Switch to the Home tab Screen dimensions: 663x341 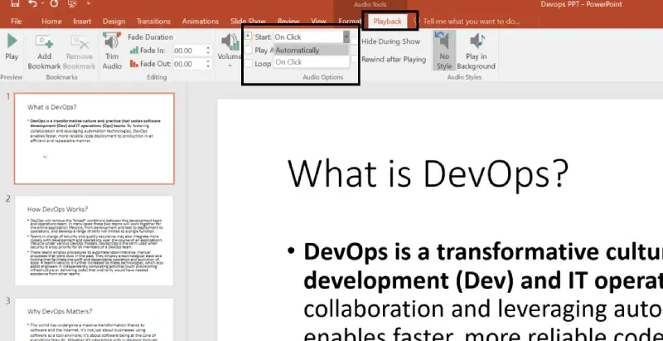51,21
